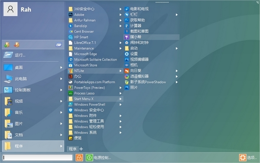Open Windows 管理工具 folder
The width and height of the screenshot is (260, 163).
pyautogui.click(x=95, y=121)
